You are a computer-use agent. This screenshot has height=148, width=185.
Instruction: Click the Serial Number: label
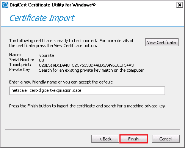tap(22, 60)
